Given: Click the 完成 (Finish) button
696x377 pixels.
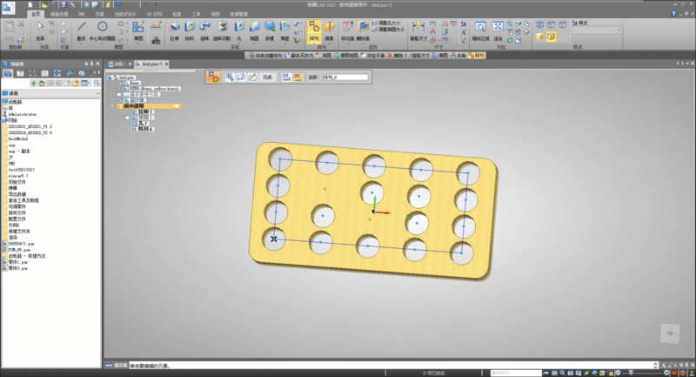Looking at the screenshot, I should tap(267, 77).
